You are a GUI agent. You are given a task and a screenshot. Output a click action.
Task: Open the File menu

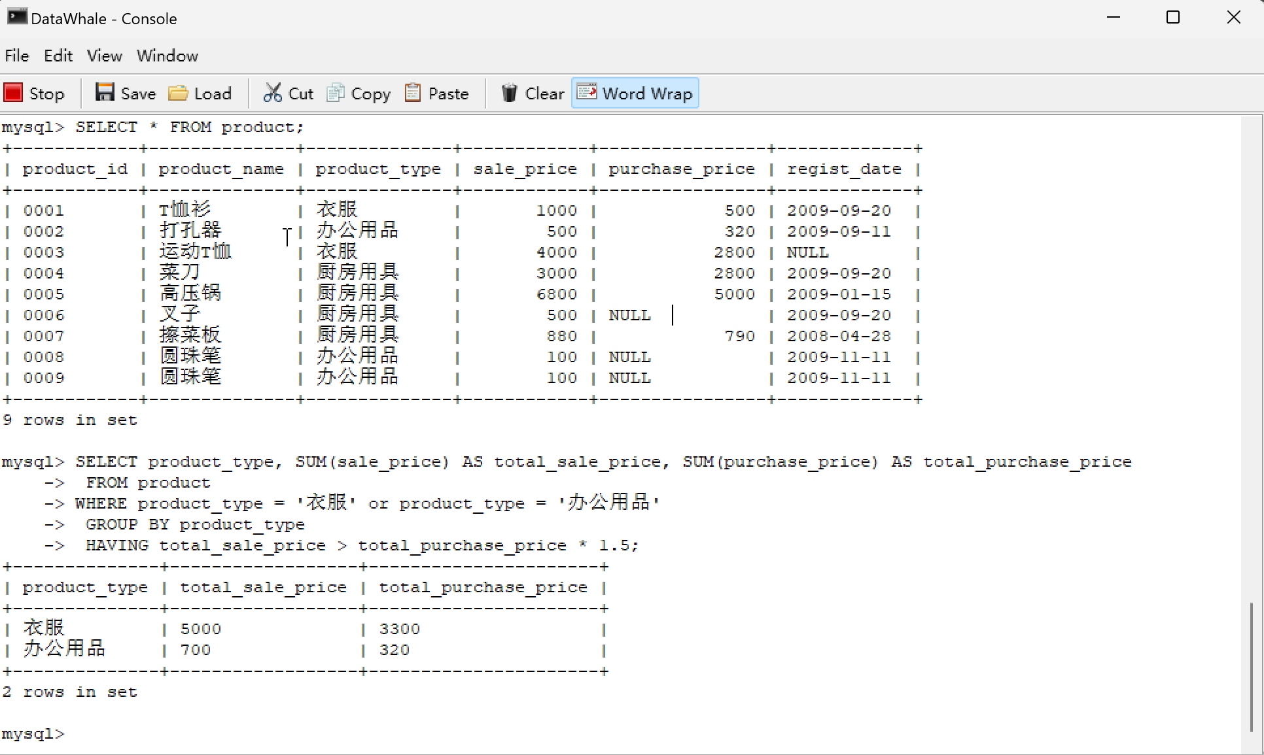[17, 56]
